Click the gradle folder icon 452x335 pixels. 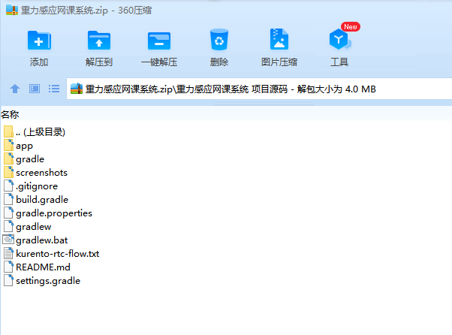click(x=9, y=158)
